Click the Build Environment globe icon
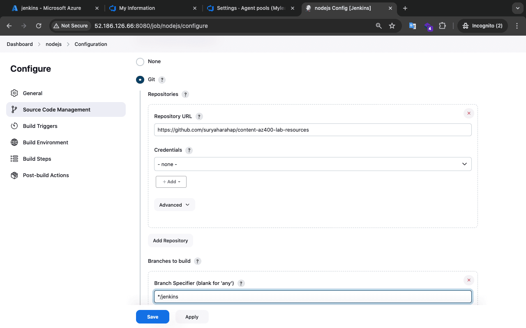The width and height of the screenshot is (526, 328). coord(14,142)
